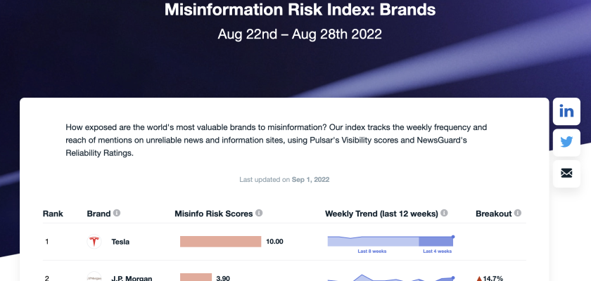Click the info icon beside Weekly Trend

point(443,213)
